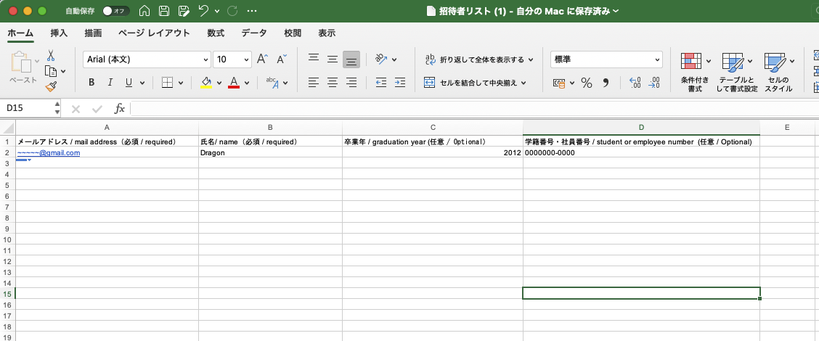Screen dimensions: 819x341
Task: Click the Insert Function fx icon
Action: tap(120, 108)
